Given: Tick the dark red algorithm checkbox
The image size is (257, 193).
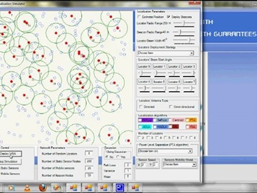Looking at the screenshot, I should point(170,127).
